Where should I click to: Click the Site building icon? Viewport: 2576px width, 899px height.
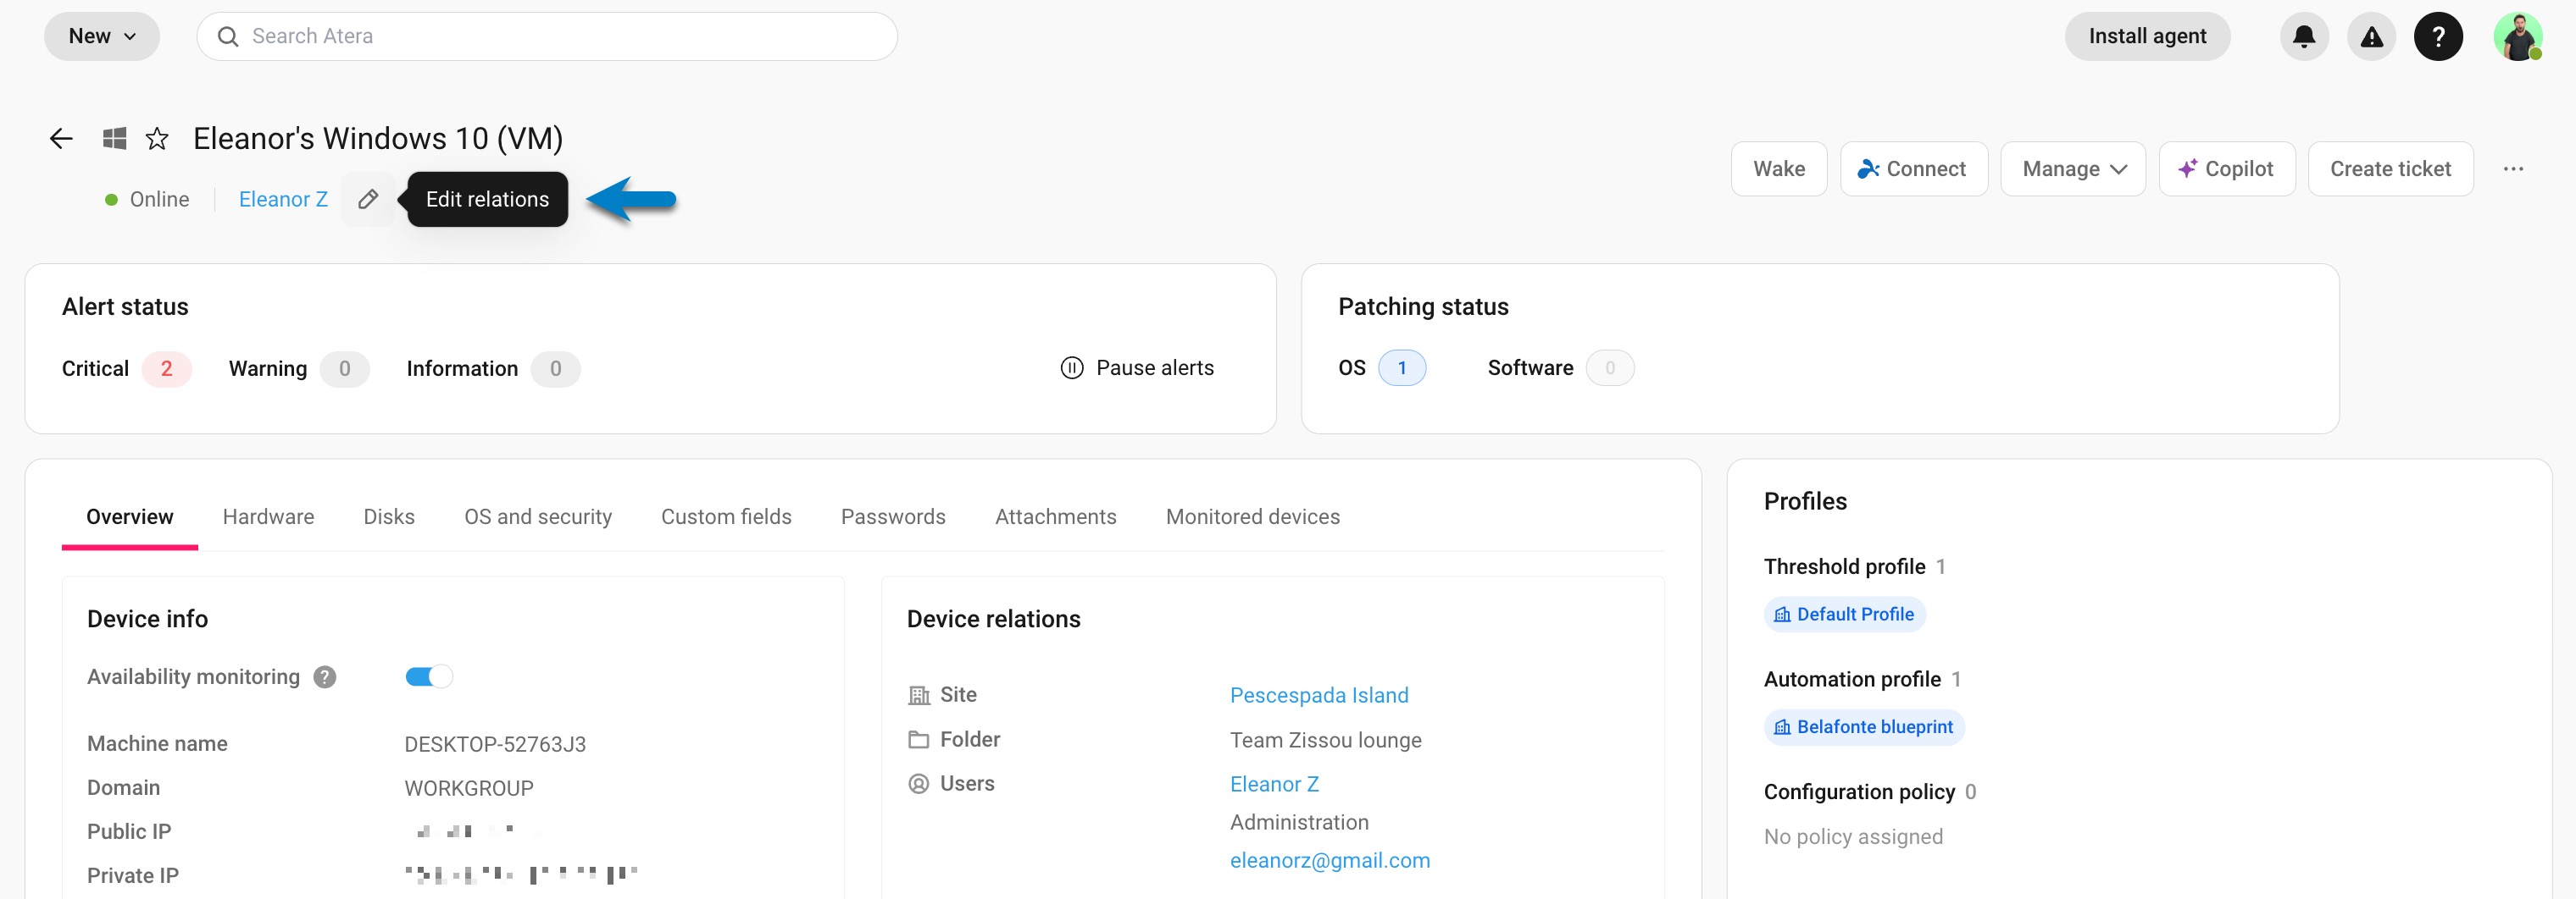coord(918,695)
